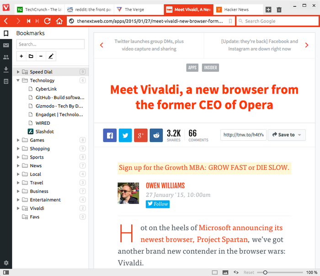Click the bookmarks Search field
The width and height of the screenshot is (320, 276).
50,44
